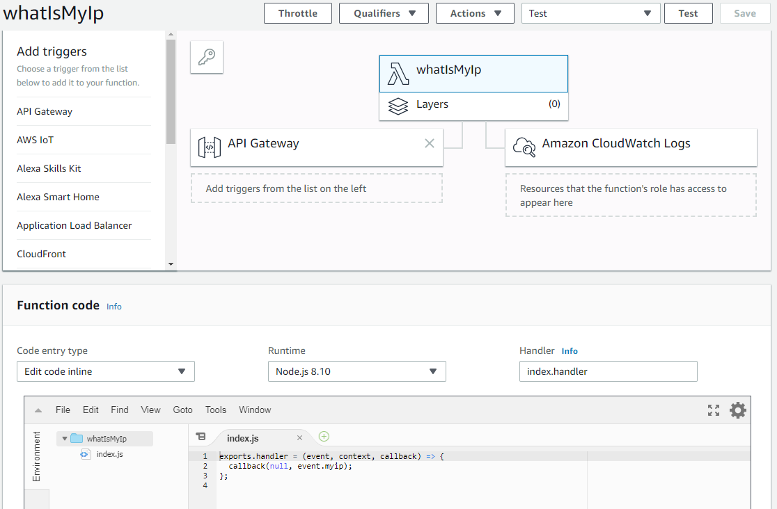This screenshot has height=509, width=777.
Task: Click the Handler input field
Action: (608, 371)
